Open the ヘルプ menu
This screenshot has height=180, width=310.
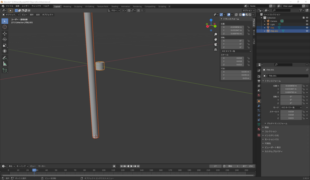pos(46,6)
